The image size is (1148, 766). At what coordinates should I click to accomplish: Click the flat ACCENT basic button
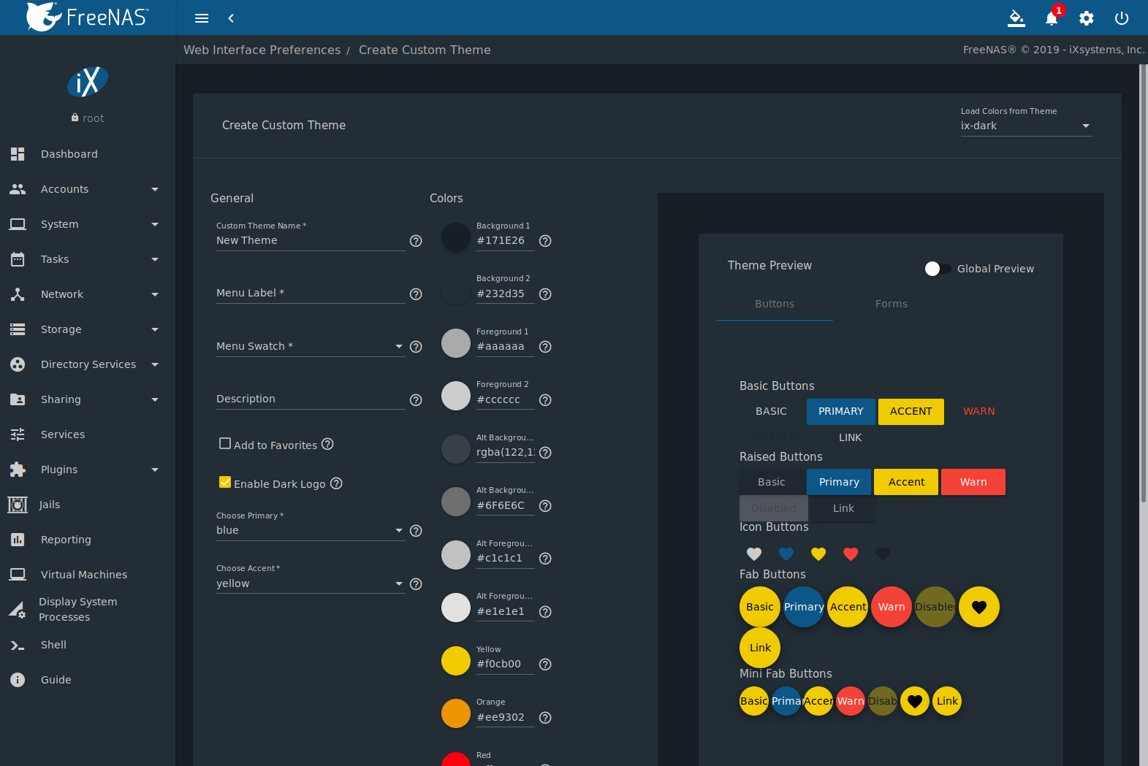click(x=911, y=411)
